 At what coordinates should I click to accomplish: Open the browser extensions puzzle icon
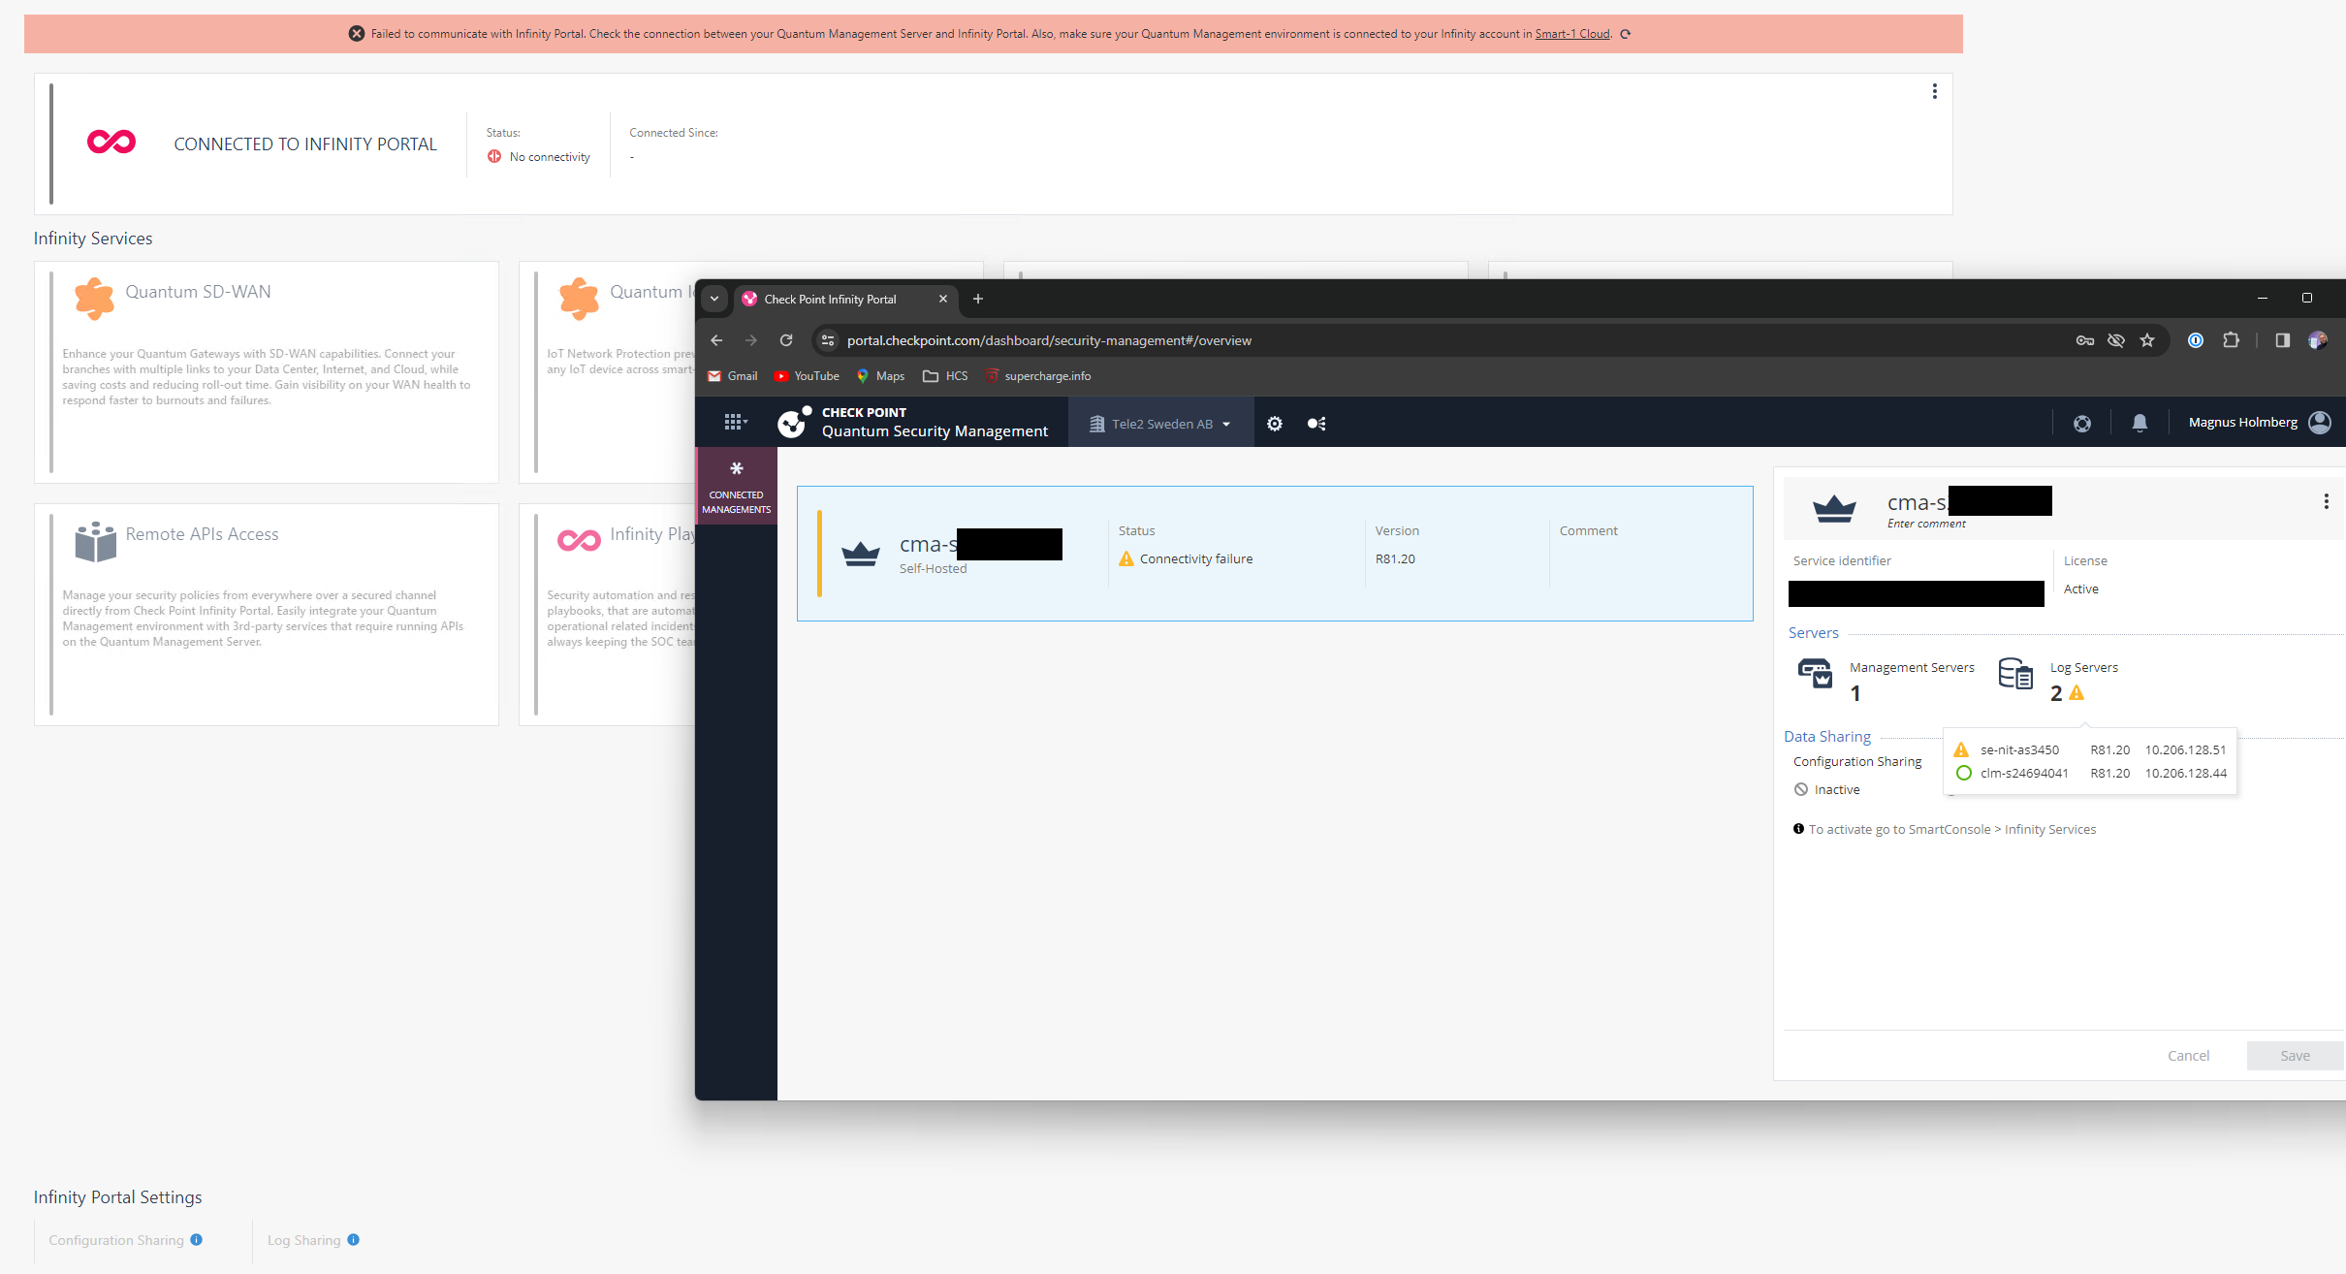[2231, 340]
